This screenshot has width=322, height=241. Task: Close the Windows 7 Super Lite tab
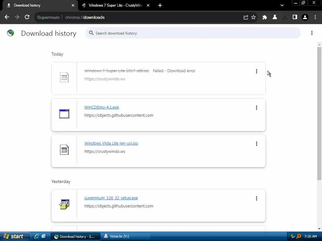click(x=148, y=6)
